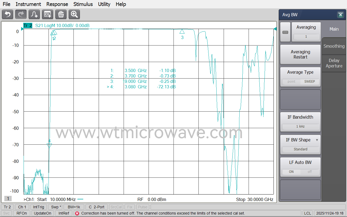Click marker 4 readout 3.080 GHz row
The image size is (347, 217).
point(141,87)
